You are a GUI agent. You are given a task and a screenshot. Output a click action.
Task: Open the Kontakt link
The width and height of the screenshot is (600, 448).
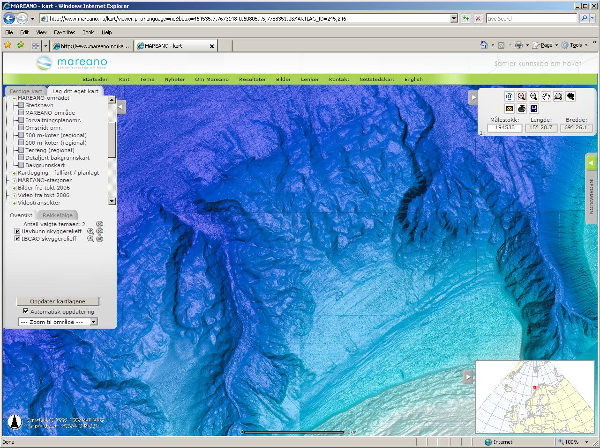coord(339,79)
